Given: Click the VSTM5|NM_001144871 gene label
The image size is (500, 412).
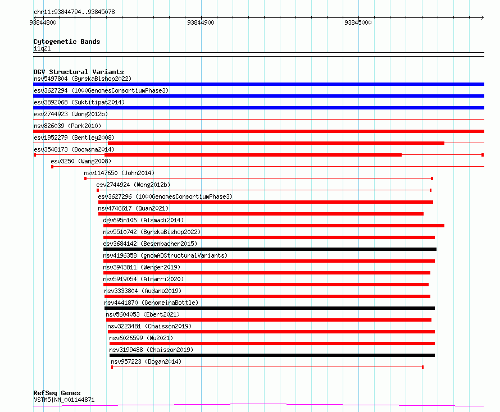Looking at the screenshot, I should pos(64,400).
